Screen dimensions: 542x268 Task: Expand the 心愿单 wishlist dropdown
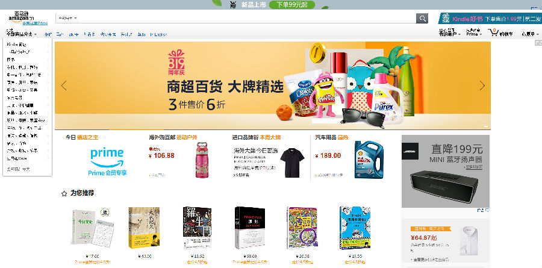(530, 34)
